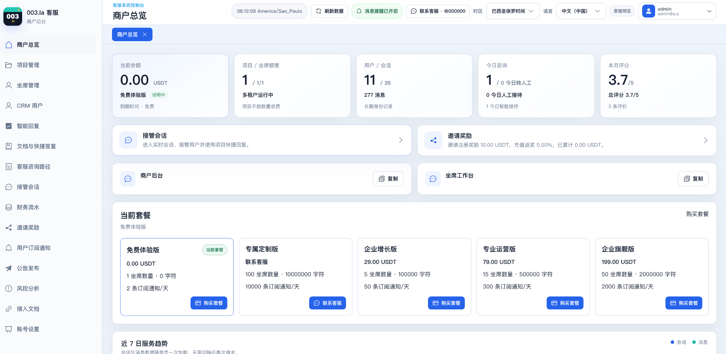Image resolution: width=726 pixels, height=354 pixels.
Task: Expand the admin account menu chevron
Action: (709, 11)
